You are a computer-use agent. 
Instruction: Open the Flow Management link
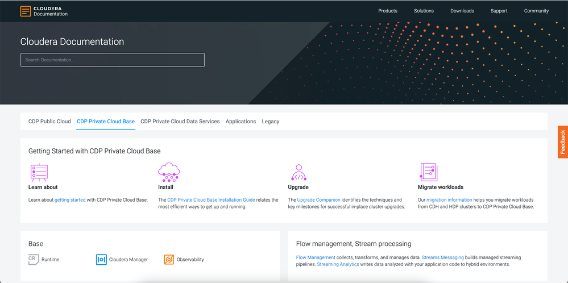[x=316, y=257]
